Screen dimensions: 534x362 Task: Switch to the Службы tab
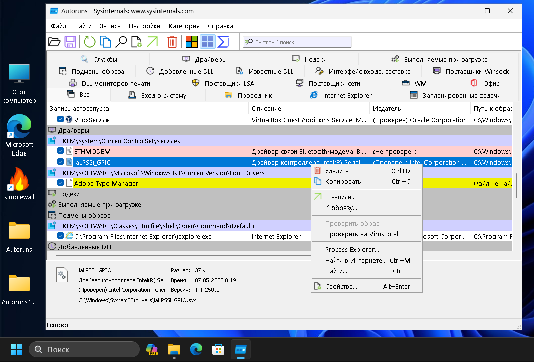99,59
